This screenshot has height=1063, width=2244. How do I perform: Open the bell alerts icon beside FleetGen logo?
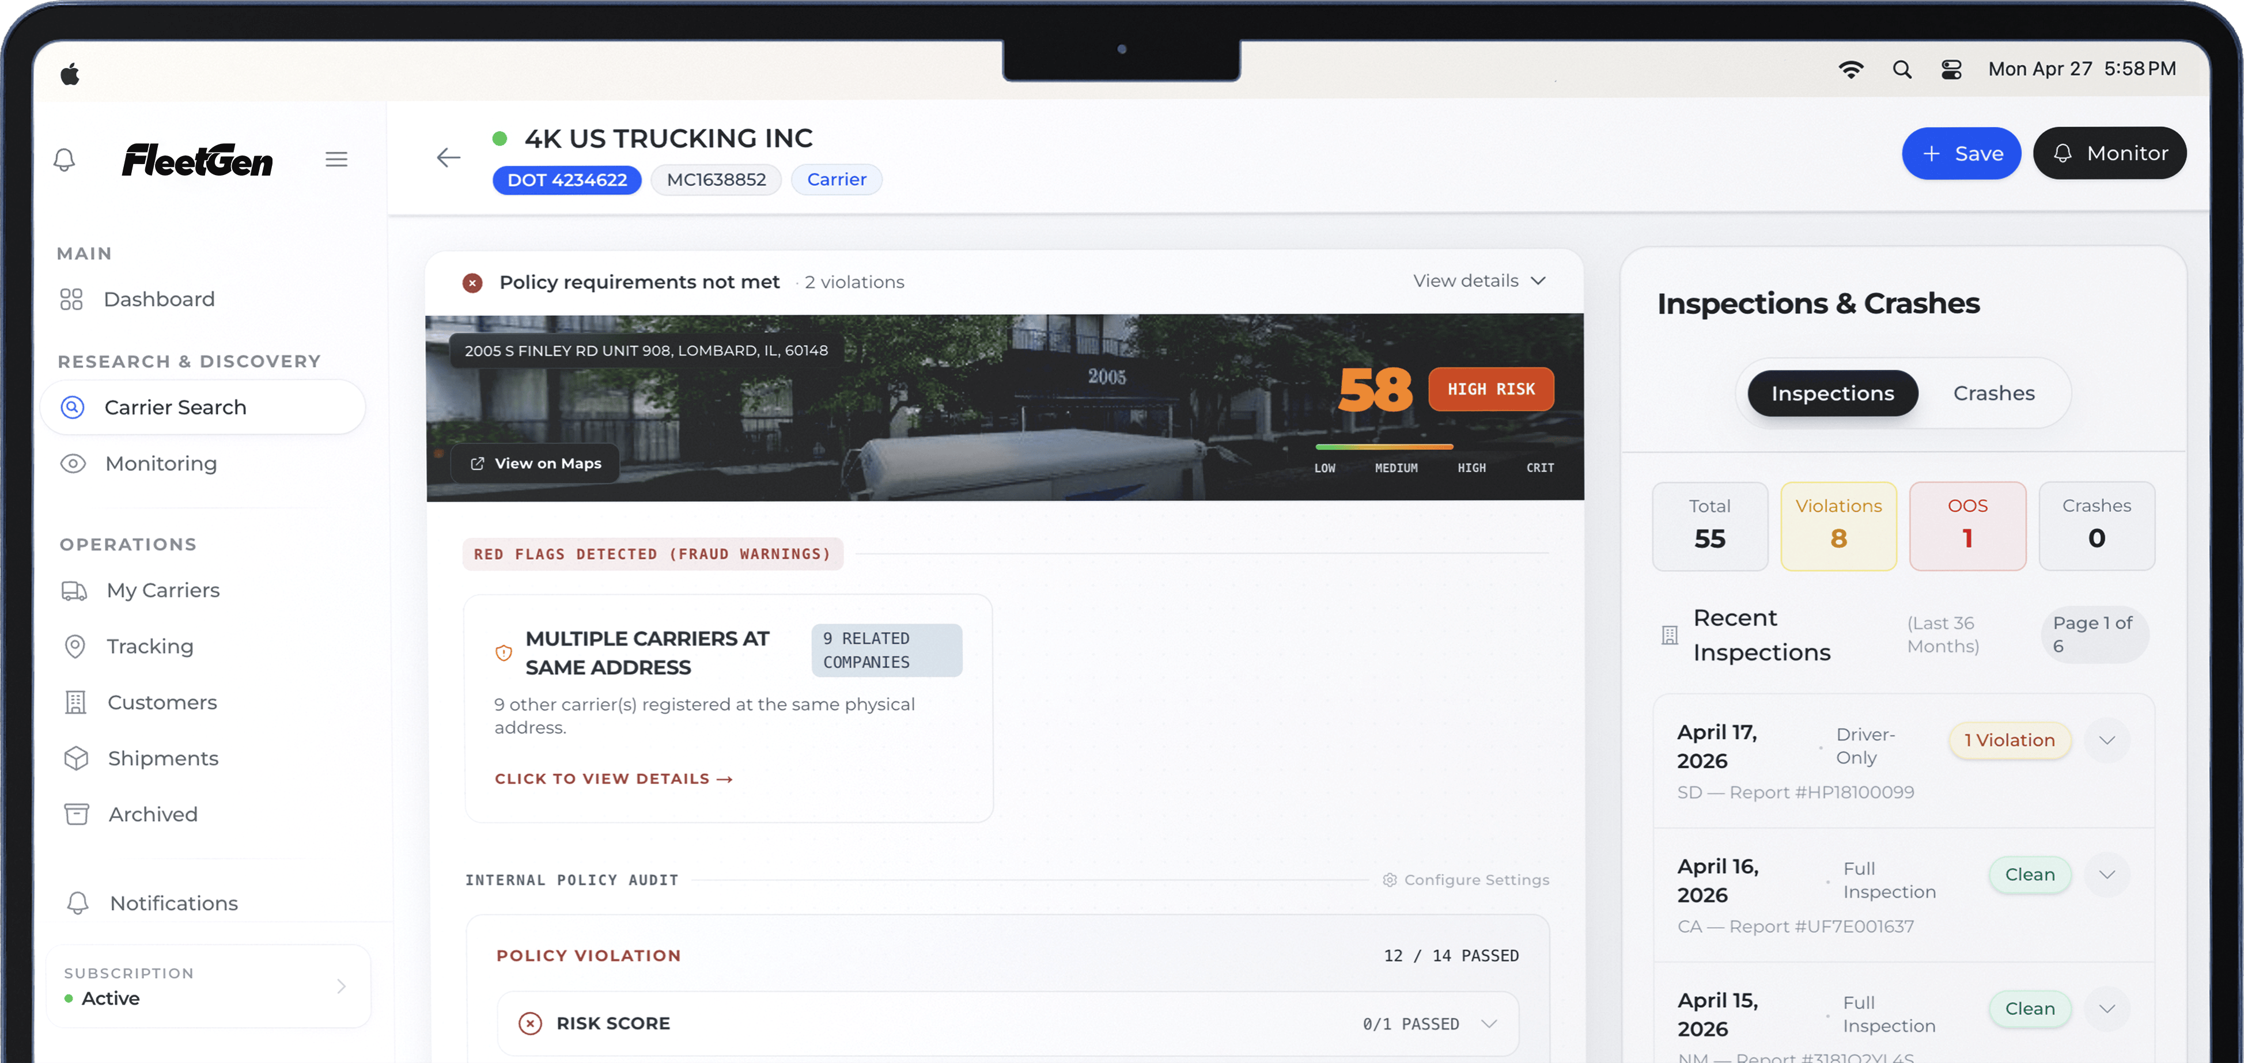(65, 160)
